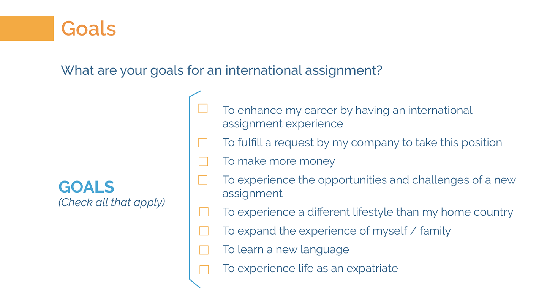547x307 pixels.
Task: Click the To experience life as an expatriate text
Action: click(x=310, y=268)
